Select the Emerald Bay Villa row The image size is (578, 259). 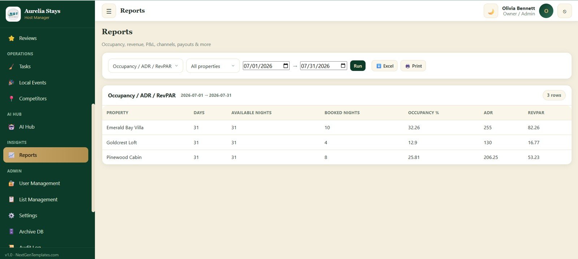point(337,128)
